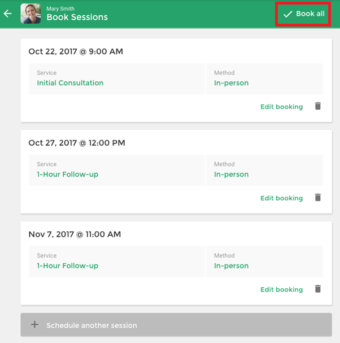Screen dimensions: 340x343
Task: Click the plus icon to schedule session
Action: coord(34,324)
